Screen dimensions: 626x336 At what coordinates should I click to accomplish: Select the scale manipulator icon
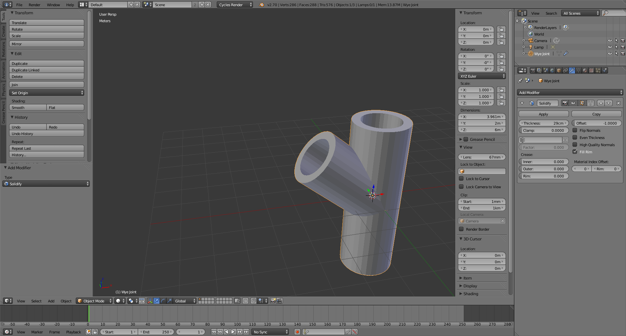[x=169, y=301]
